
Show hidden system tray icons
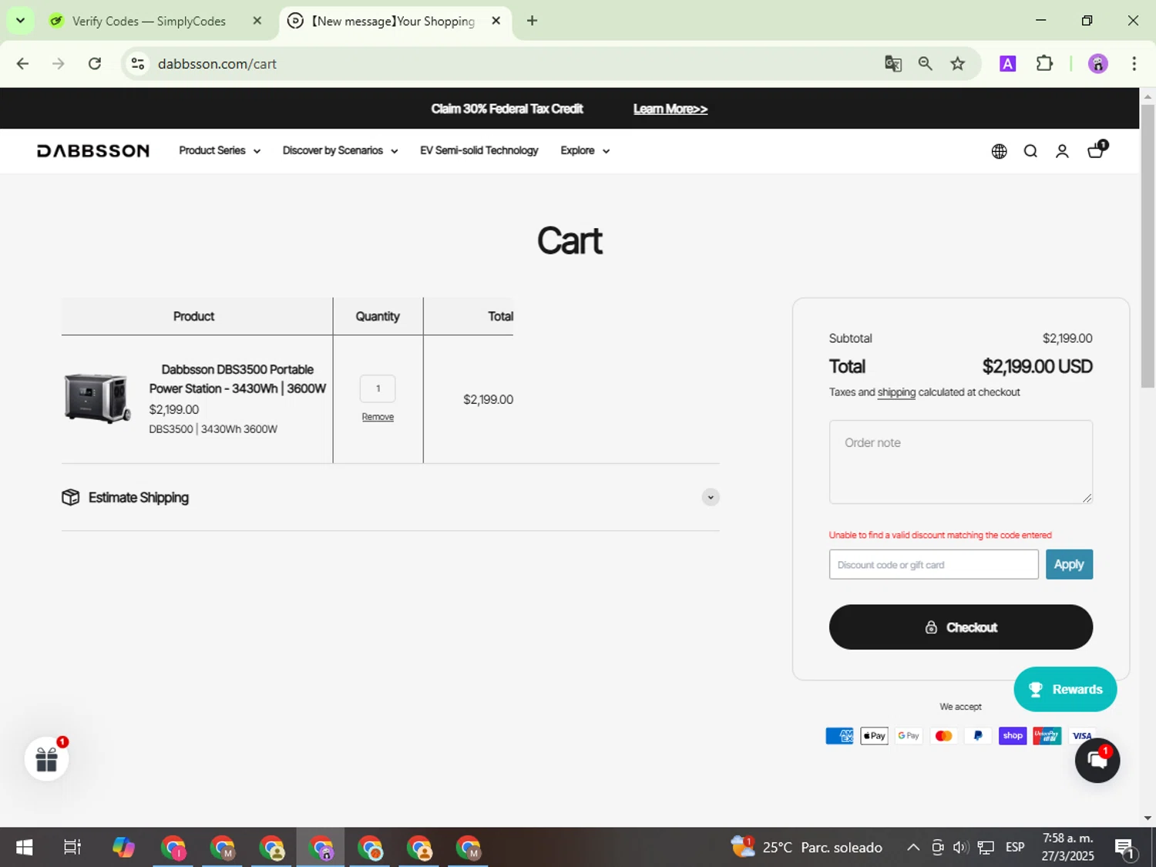(x=913, y=848)
